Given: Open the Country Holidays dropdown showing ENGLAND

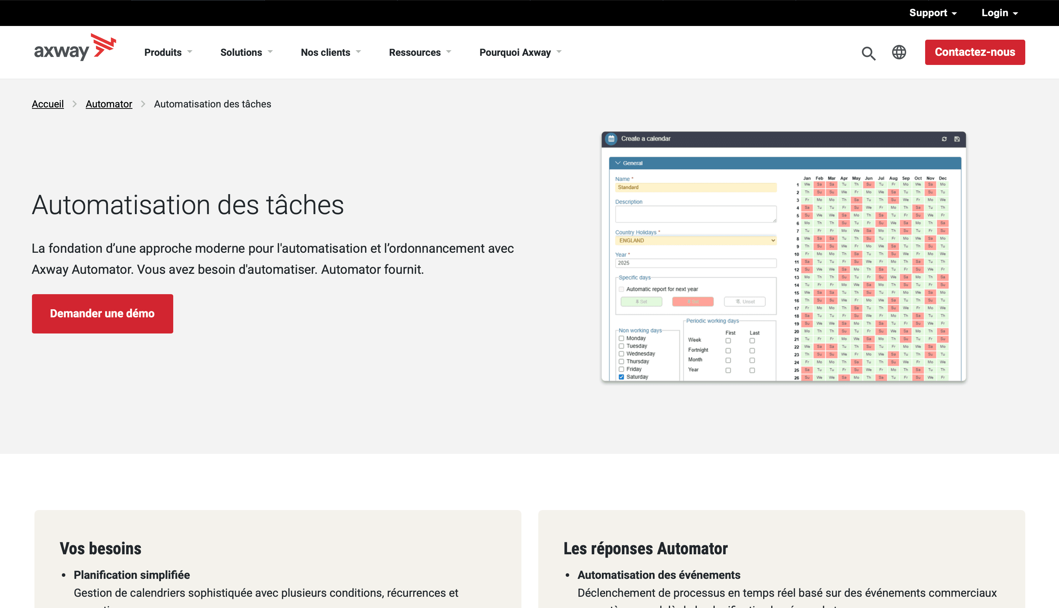Looking at the screenshot, I should 695,240.
